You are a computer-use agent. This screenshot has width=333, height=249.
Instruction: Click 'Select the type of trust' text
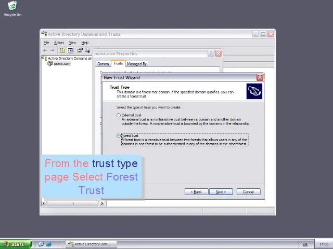coord(149,107)
